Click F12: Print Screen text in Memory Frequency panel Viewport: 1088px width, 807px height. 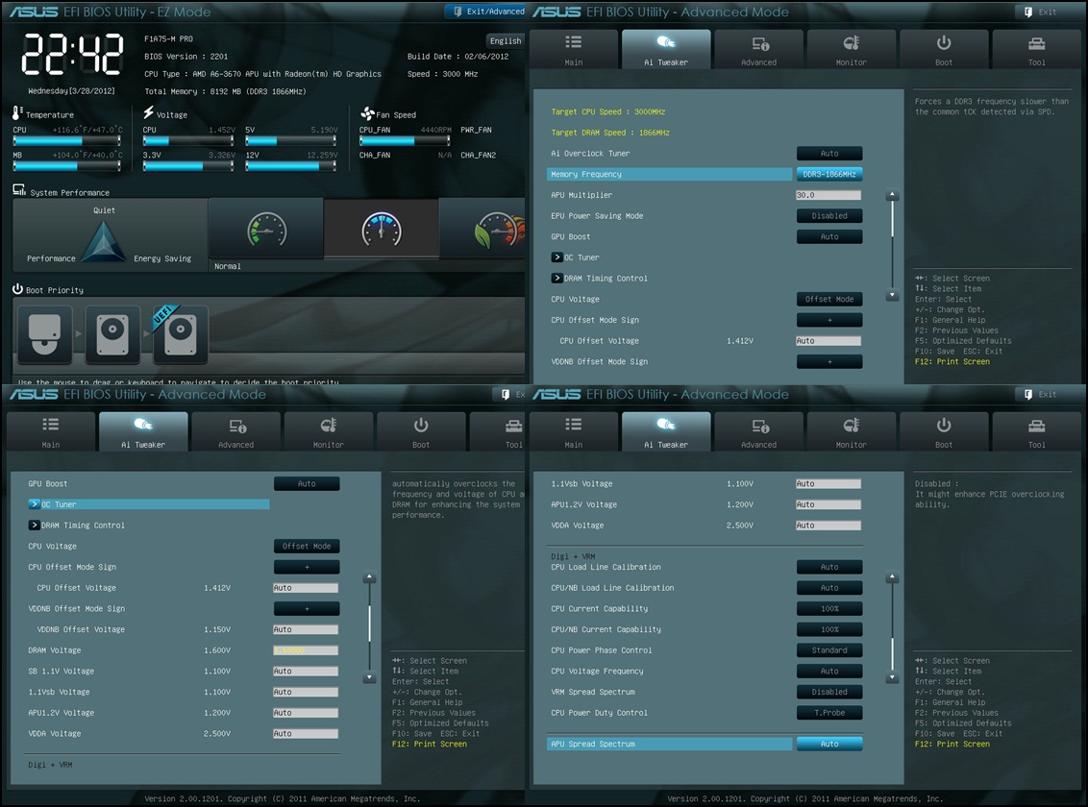click(952, 361)
